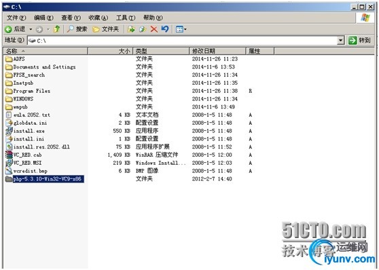The image size is (379, 270).
Task: Click the red Delete X icon
Action: click(x=154, y=29)
